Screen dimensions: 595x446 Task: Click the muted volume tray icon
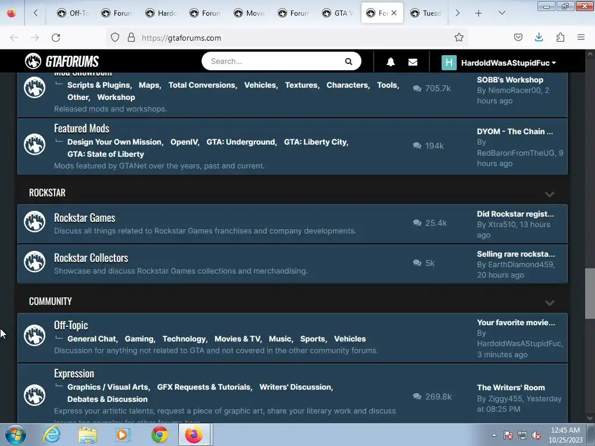pyautogui.click(x=536, y=436)
